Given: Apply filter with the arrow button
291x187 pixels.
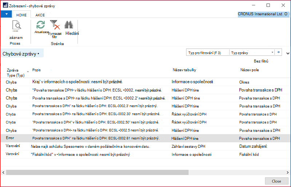Looking at the screenshot, I should tap(278, 52).
